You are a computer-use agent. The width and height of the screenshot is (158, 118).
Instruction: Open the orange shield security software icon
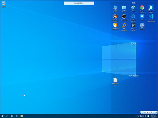tap(115, 26)
